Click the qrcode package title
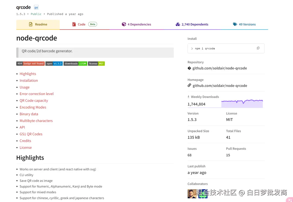 23,7
